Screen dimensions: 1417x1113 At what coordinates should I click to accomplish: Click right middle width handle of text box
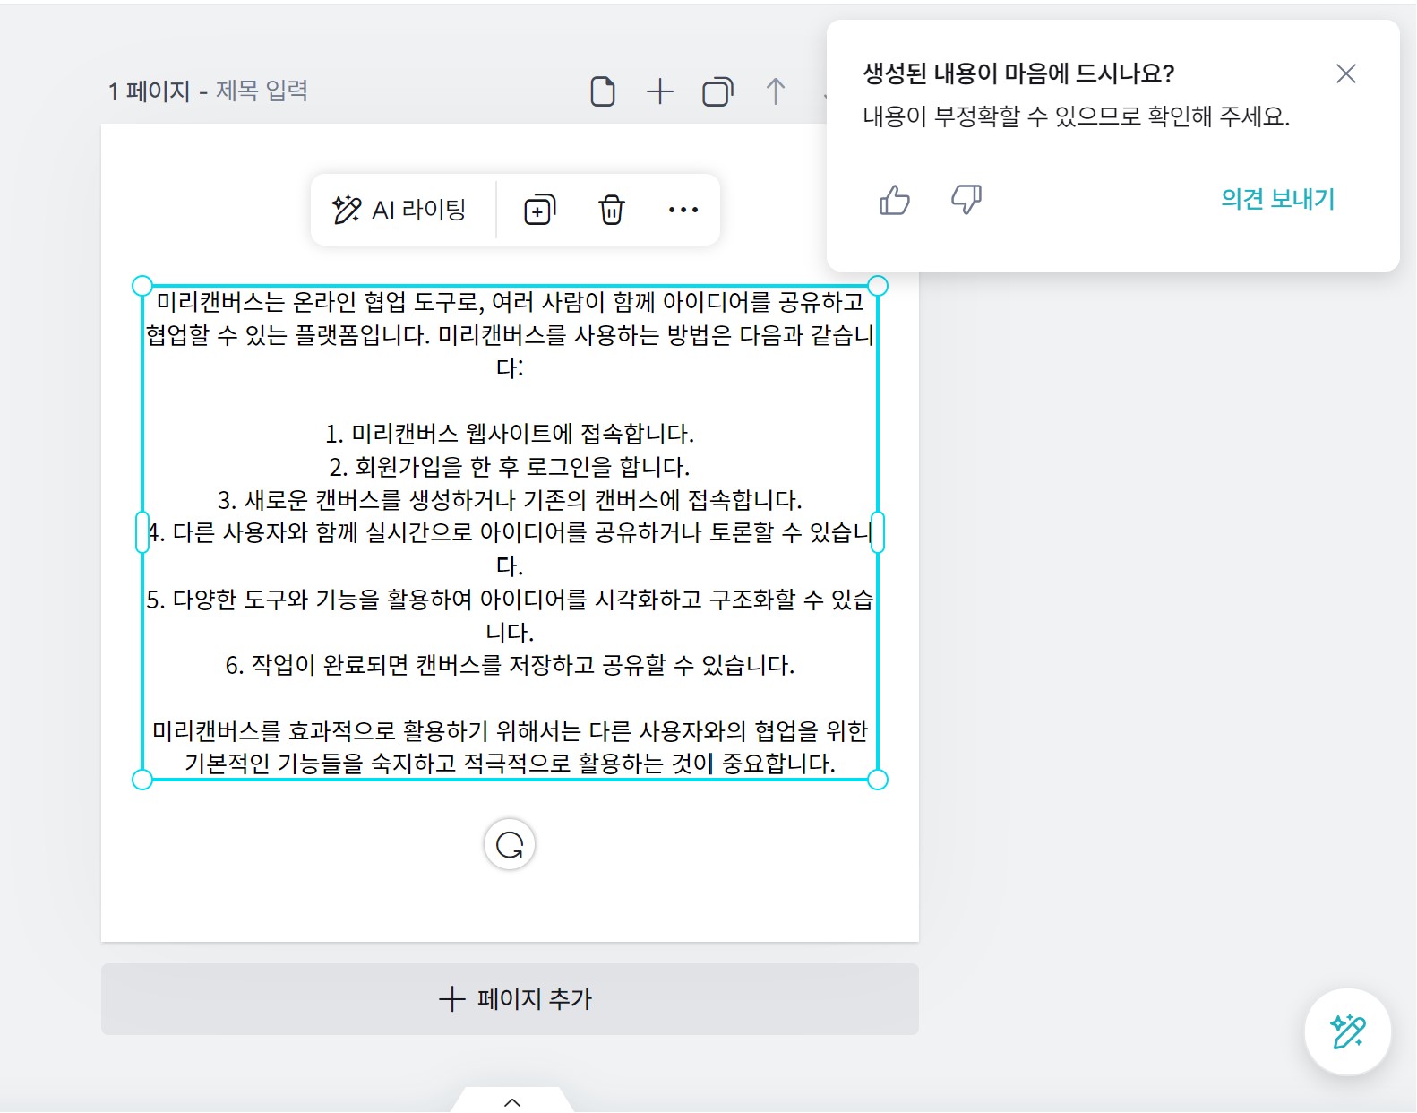coord(878,532)
